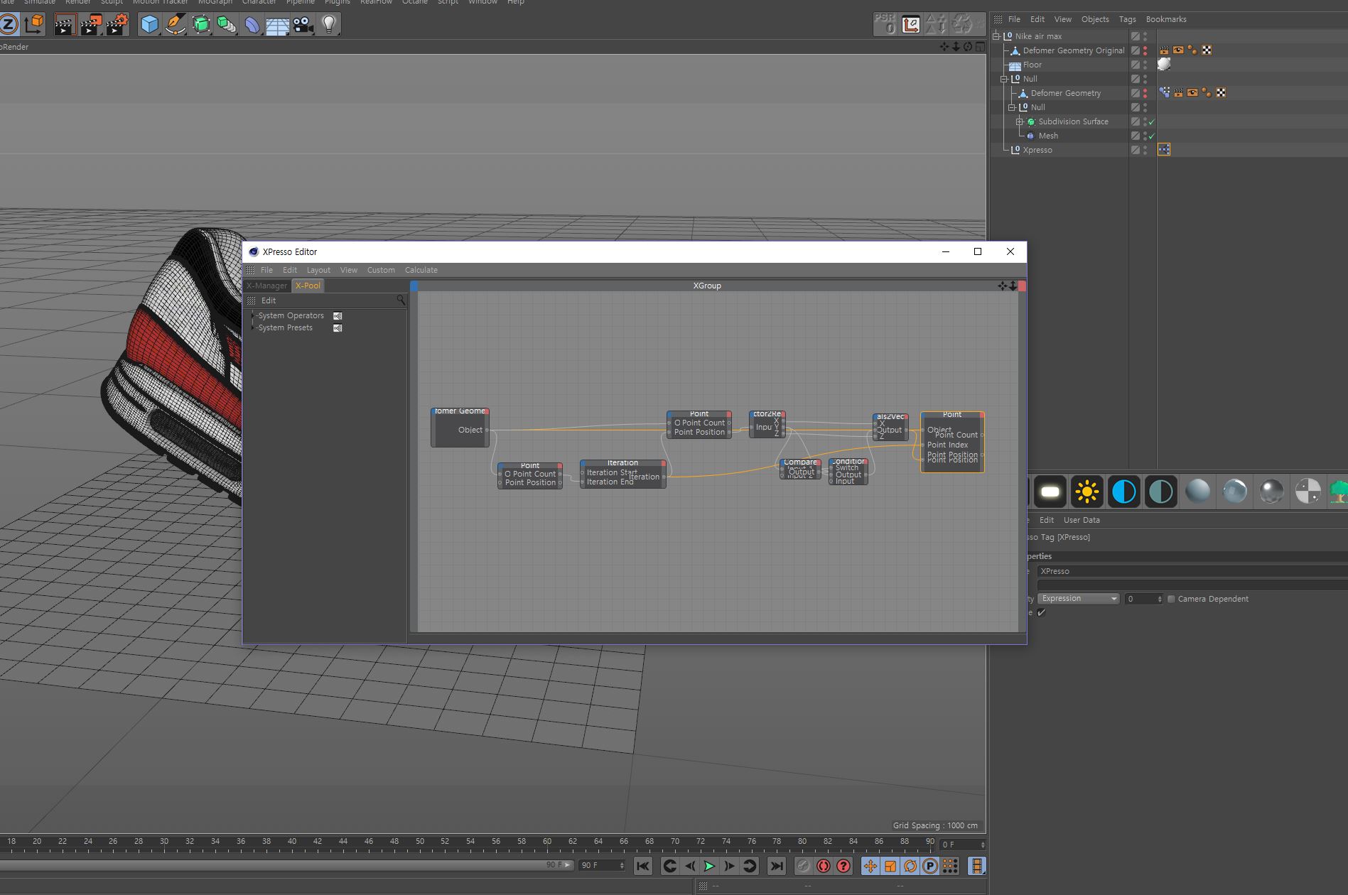1348x895 pixels.
Task: Click the XPool search magnifier icon
Action: [401, 300]
